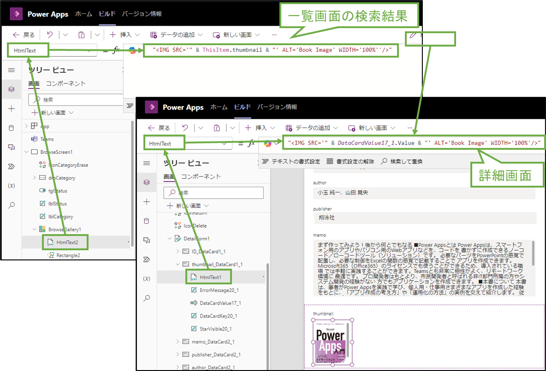Viewport: 546px width, 371px height.
Task: Select HtmlText1 in the front tree view
Action: tap(210, 277)
